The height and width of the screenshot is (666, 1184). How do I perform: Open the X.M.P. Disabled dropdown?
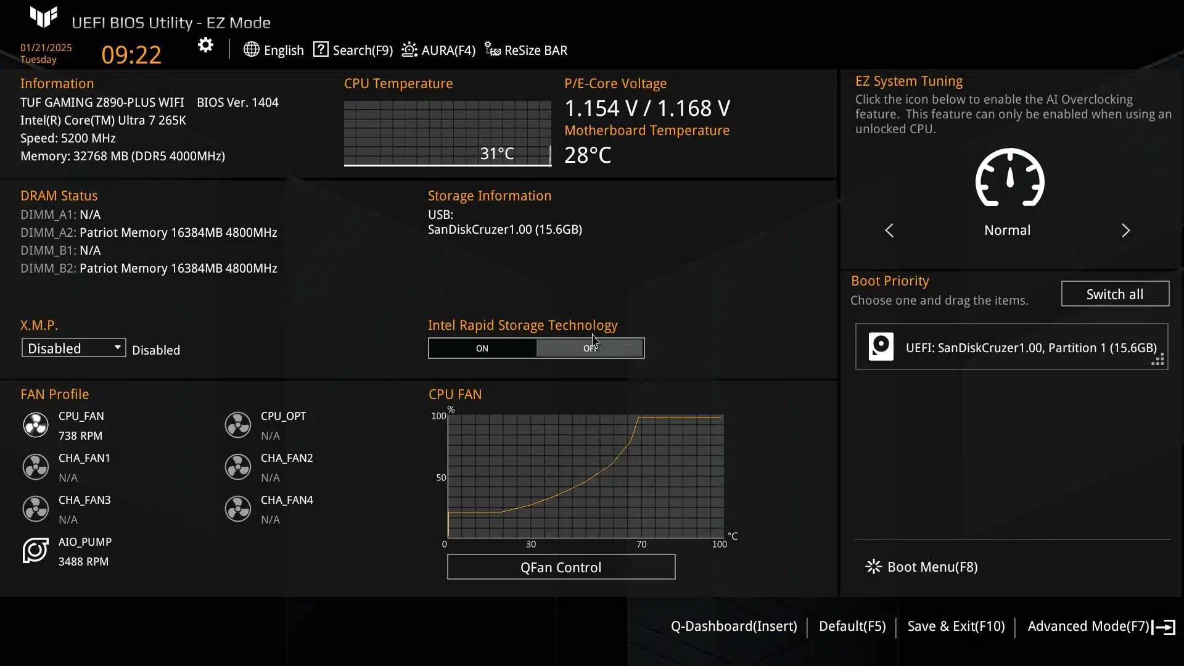(74, 348)
